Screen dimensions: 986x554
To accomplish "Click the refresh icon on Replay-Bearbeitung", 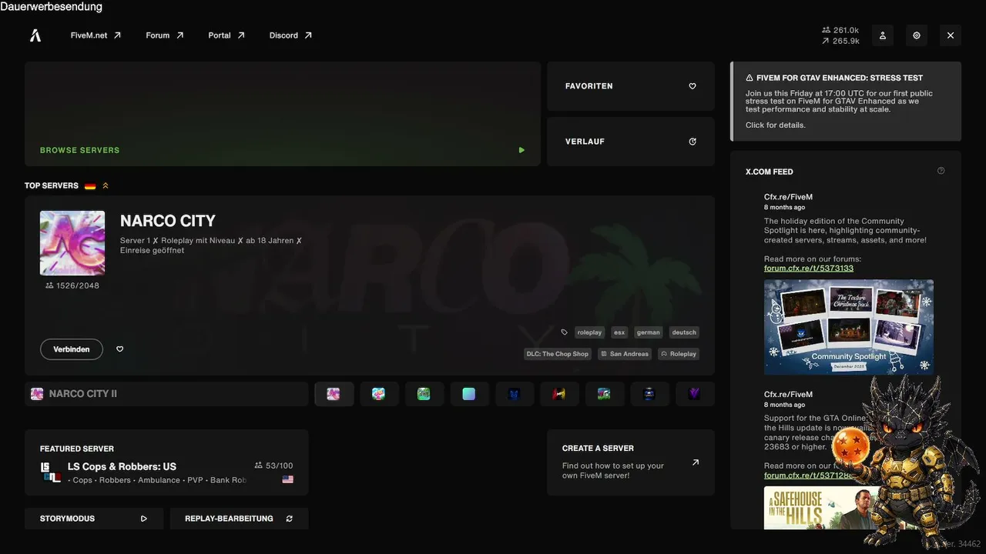I will coord(289,519).
